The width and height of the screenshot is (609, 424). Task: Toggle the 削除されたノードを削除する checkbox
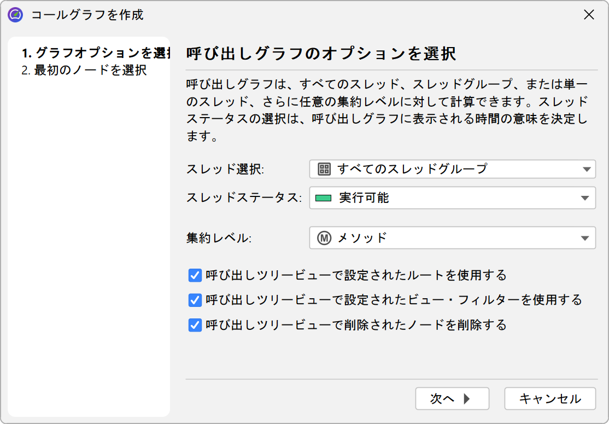coord(195,326)
